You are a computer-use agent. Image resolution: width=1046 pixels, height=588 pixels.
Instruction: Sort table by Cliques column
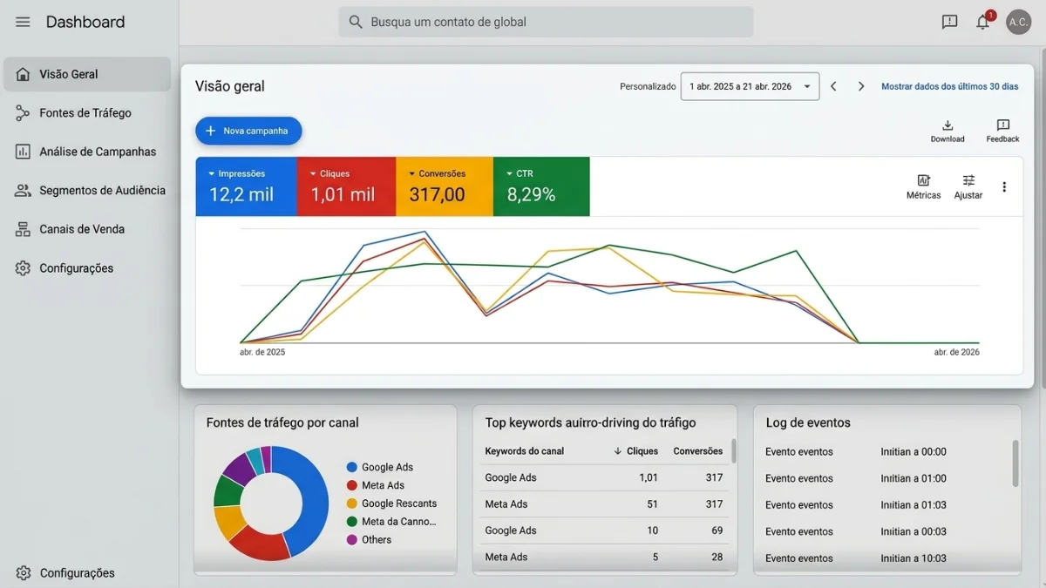pos(635,451)
